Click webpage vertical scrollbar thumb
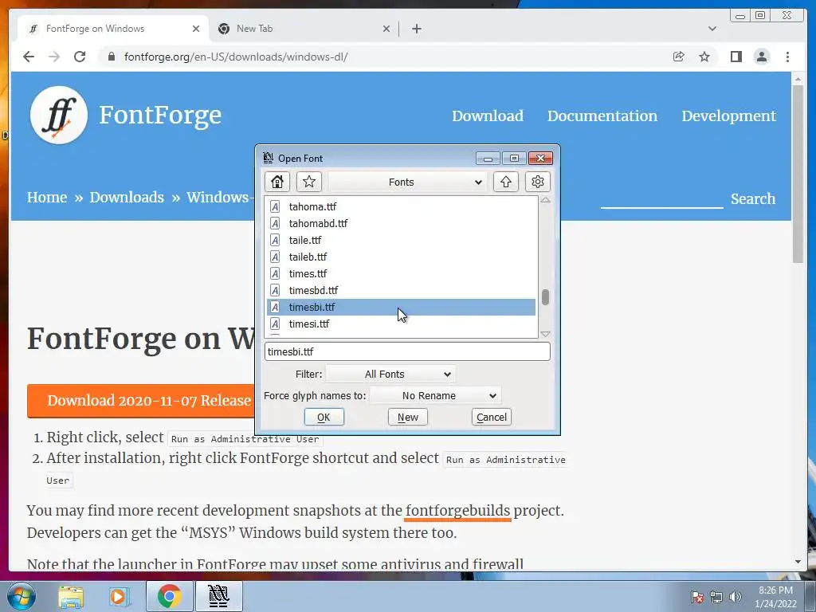The height and width of the screenshot is (612, 816). coord(798,174)
